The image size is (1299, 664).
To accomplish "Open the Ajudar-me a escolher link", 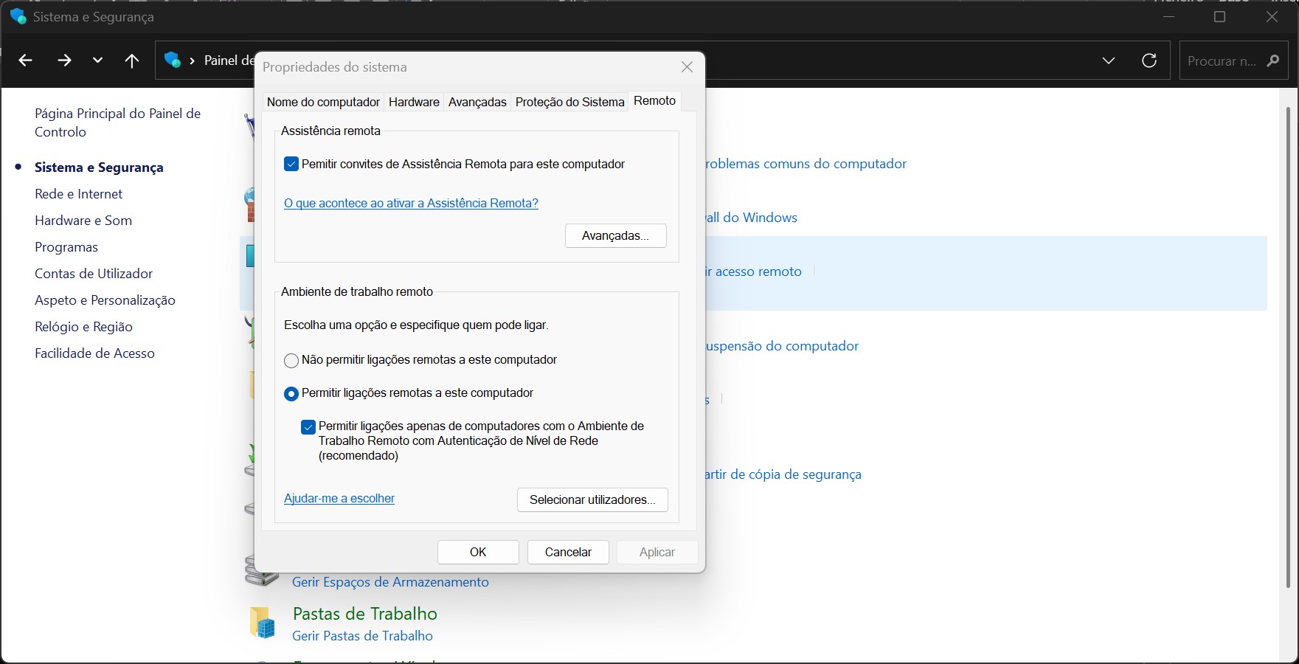I will (x=339, y=499).
